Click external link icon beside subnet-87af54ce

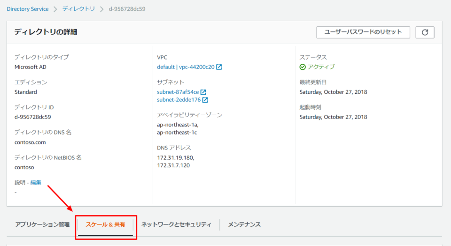[x=203, y=92]
